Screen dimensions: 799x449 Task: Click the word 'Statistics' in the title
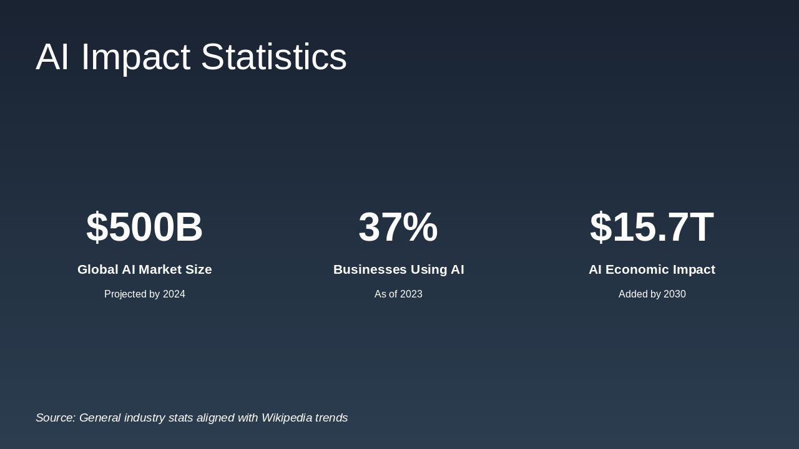[273, 57]
